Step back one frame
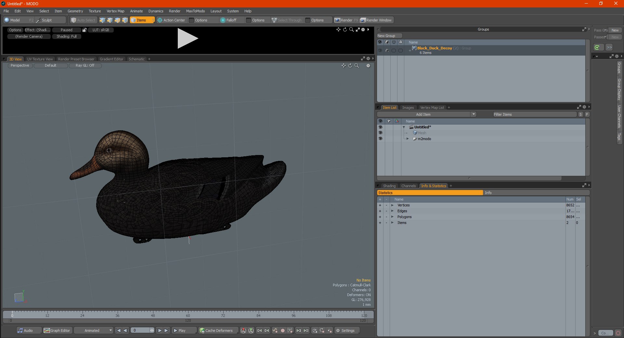The height and width of the screenshot is (338, 624). [x=126, y=331]
